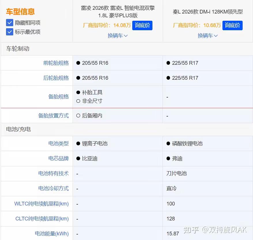Select 秦L rear tire value 225/55 R17
Screen dimensions: 253x240
coord(185,78)
